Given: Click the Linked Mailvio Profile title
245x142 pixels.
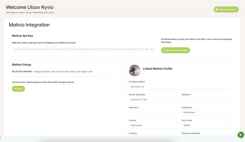Looking at the screenshot, I should point(157,69).
